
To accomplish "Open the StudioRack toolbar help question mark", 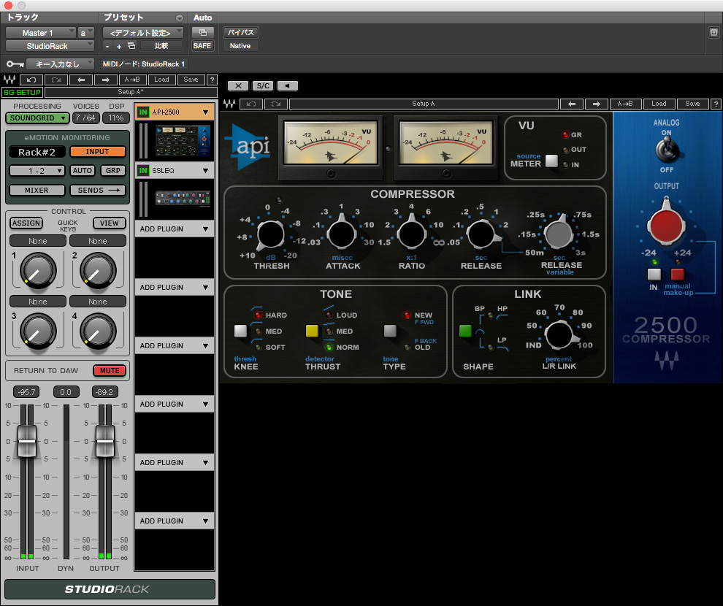I will (212, 80).
